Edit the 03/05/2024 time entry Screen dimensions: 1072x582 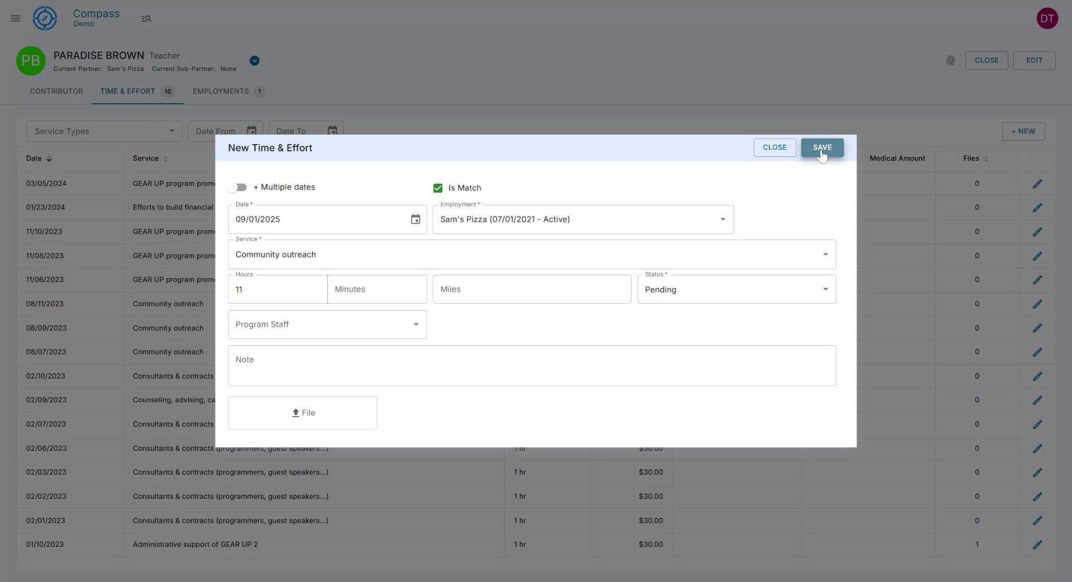tap(1038, 183)
